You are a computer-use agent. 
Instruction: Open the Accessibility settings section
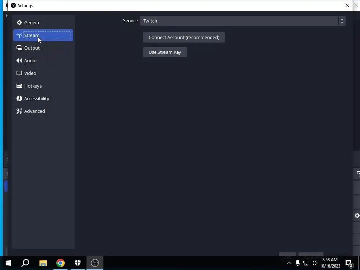click(43, 98)
